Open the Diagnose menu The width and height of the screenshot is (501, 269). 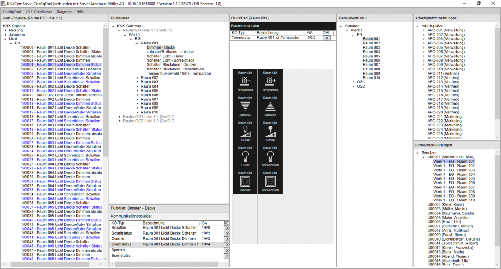pos(64,11)
